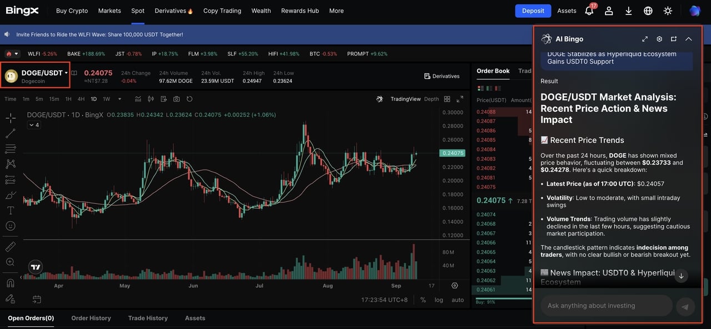
Task: Open the Copy Trading menu
Action: 222,11
